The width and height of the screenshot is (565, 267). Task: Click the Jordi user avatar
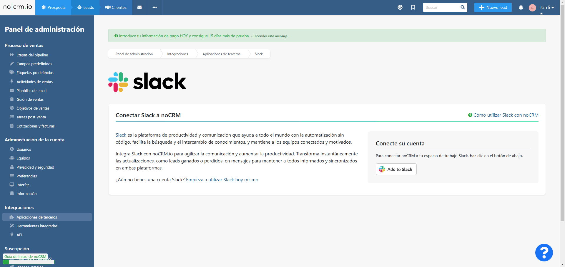[532, 8]
